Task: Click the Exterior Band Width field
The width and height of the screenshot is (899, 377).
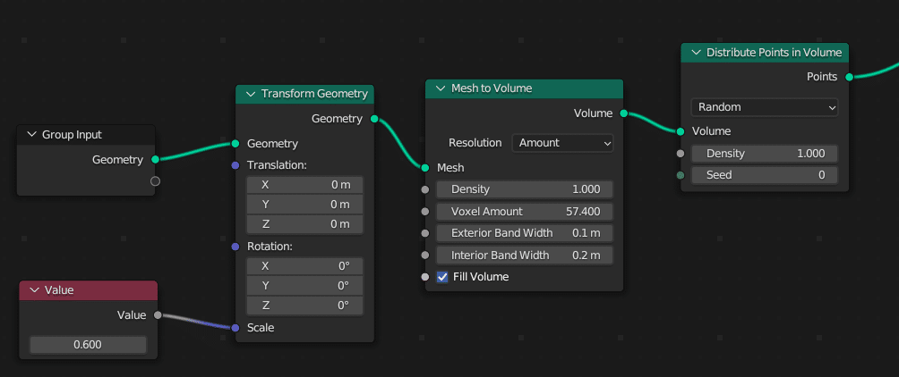Action: coord(525,233)
